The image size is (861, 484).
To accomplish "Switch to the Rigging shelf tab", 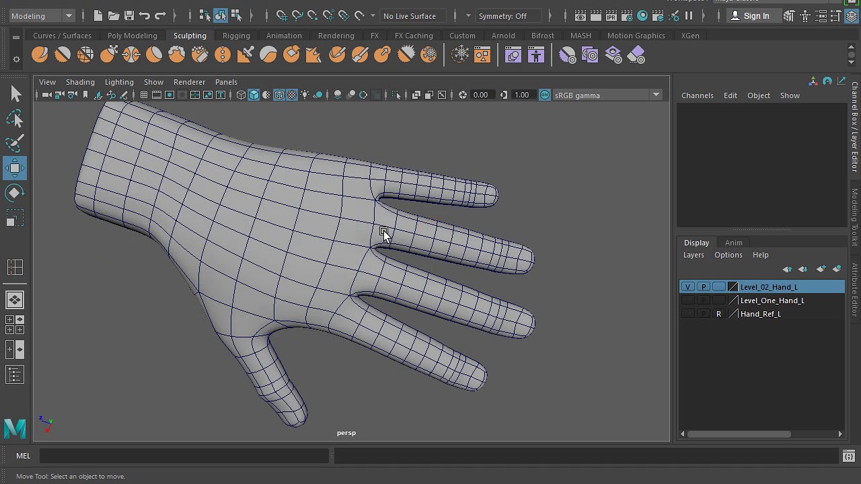I will click(x=236, y=36).
